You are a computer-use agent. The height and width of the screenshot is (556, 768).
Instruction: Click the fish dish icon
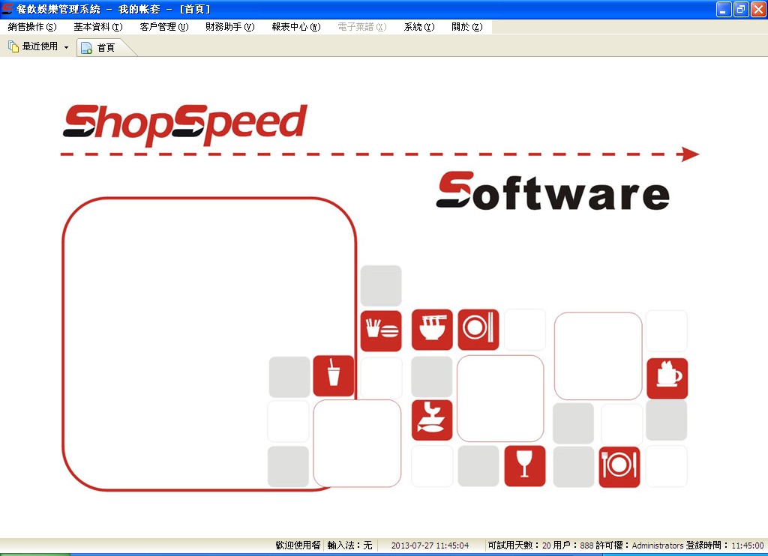click(432, 420)
